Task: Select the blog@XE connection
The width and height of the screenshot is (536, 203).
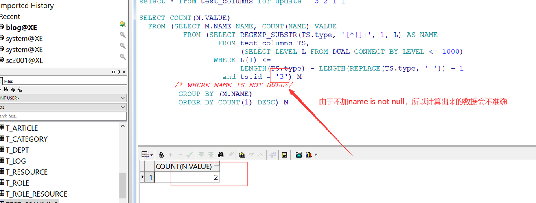Action: pyautogui.click(x=21, y=27)
